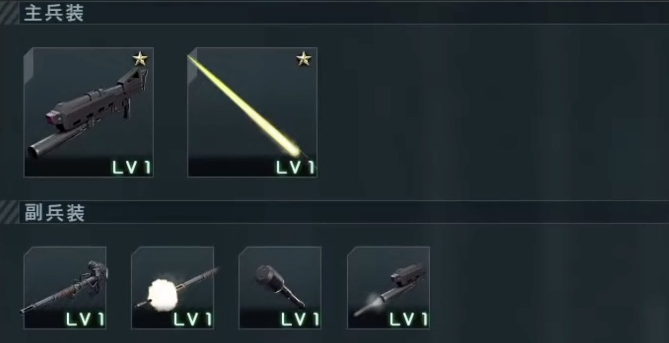Click the star badge on the beam saber card
This screenshot has width=669, height=343.
click(304, 59)
